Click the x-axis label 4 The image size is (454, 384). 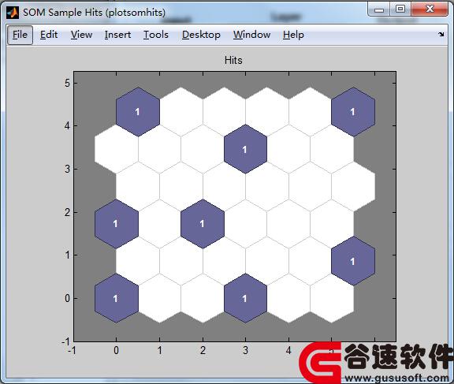pos(288,350)
